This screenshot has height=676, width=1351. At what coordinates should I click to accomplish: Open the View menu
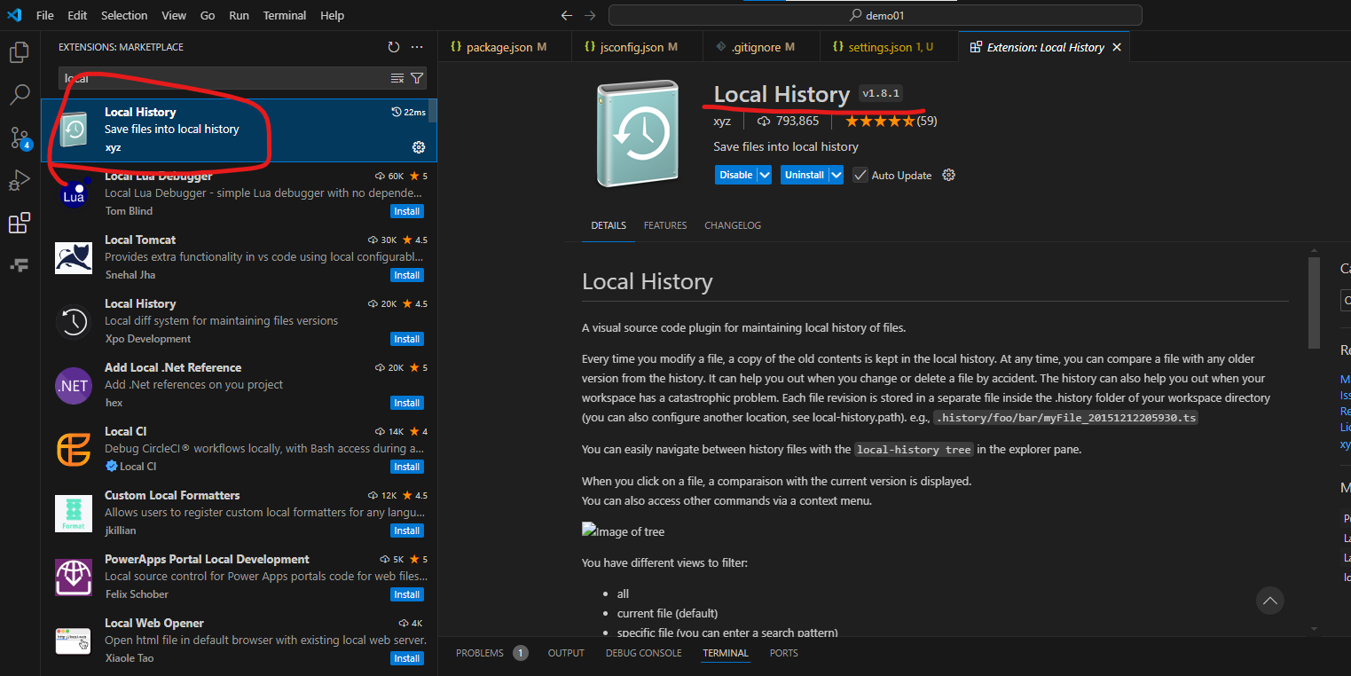pos(174,15)
